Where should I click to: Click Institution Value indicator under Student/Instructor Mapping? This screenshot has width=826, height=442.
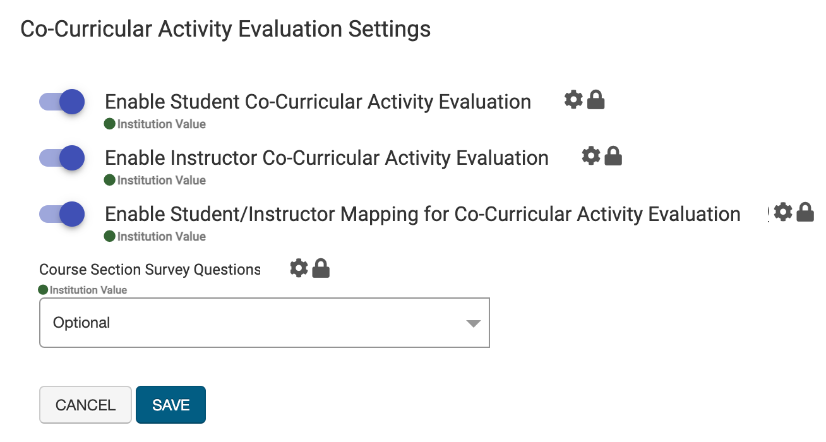155,237
